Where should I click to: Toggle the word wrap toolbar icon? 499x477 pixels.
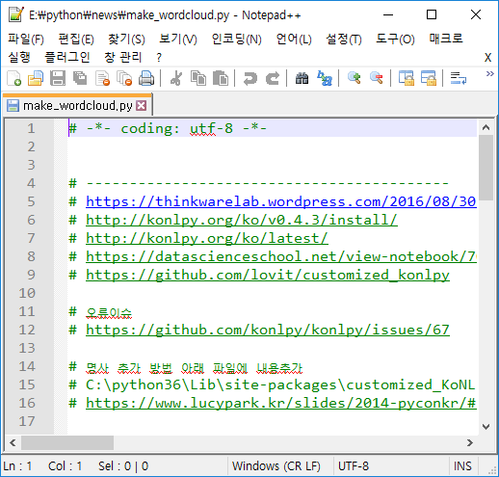coord(459,78)
